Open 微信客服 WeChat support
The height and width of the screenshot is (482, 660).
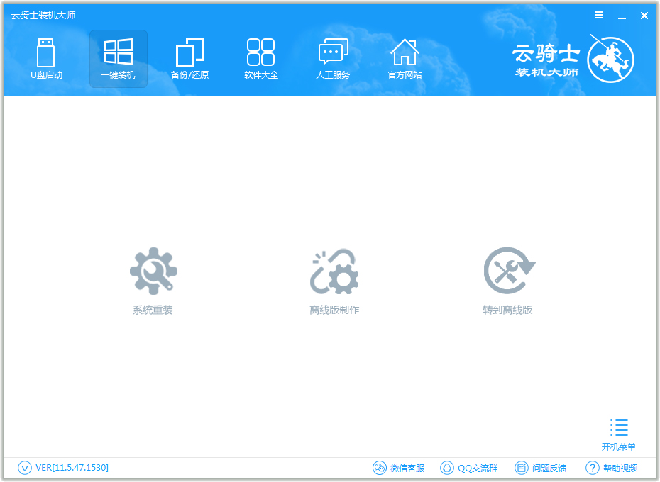point(399,468)
